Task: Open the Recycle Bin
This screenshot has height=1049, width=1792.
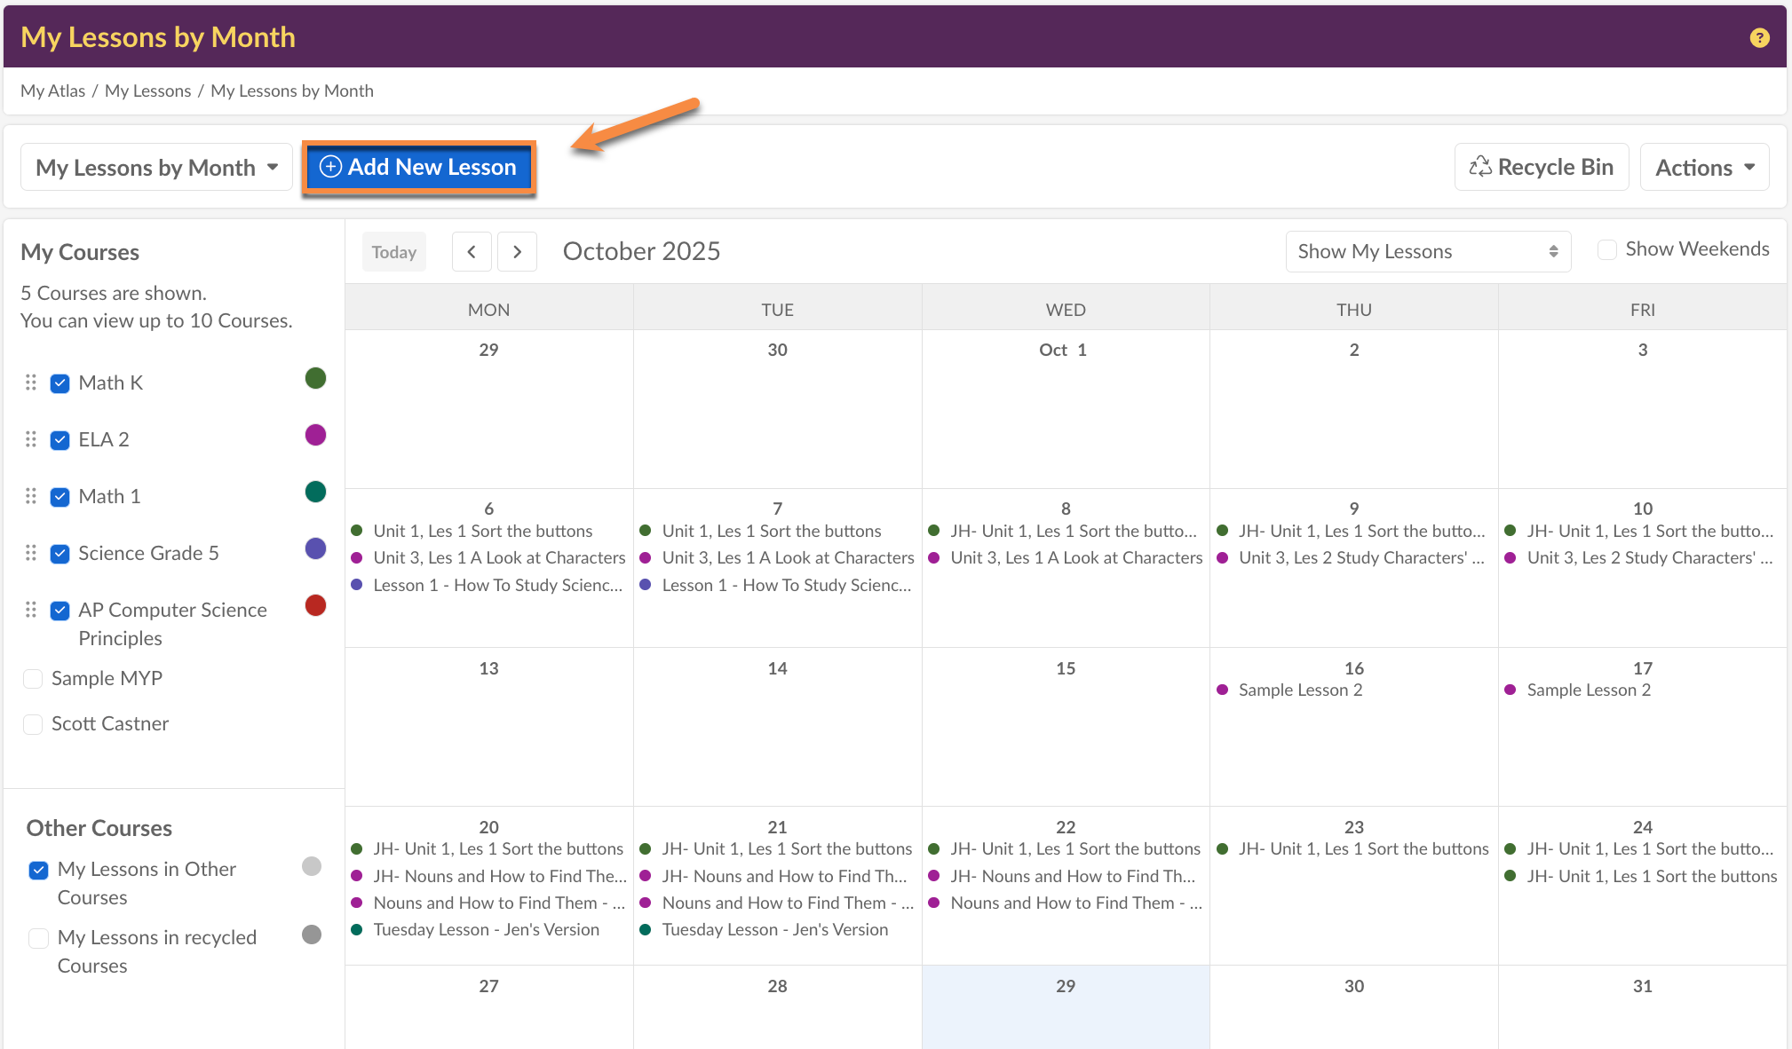Action: click(1541, 167)
